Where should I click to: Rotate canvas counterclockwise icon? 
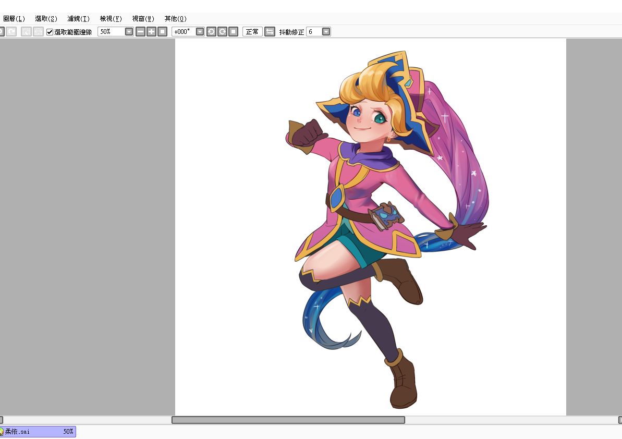212,32
